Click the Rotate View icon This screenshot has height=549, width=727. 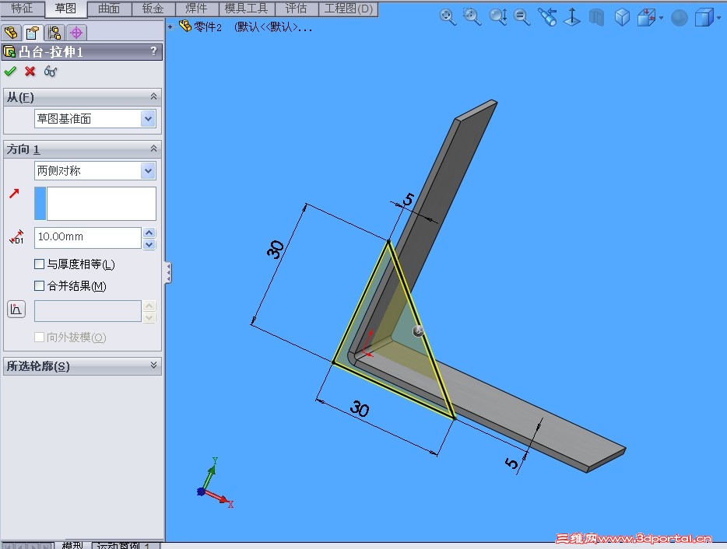pos(547,17)
